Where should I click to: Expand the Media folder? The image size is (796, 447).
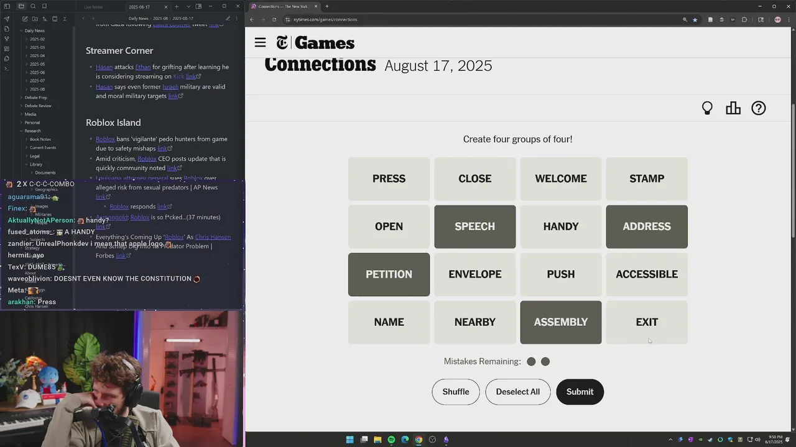pos(30,114)
